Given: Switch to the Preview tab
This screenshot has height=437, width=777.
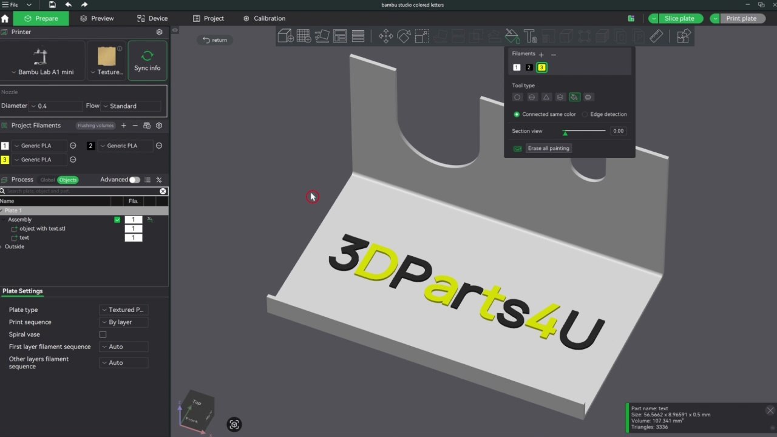Looking at the screenshot, I should coord(97,18).
